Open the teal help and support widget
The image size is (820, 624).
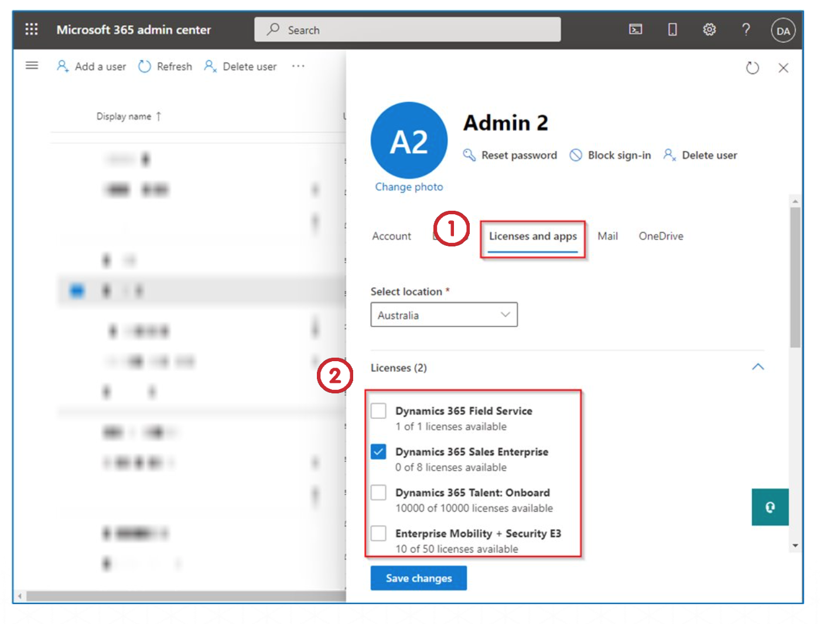point(770,507)
